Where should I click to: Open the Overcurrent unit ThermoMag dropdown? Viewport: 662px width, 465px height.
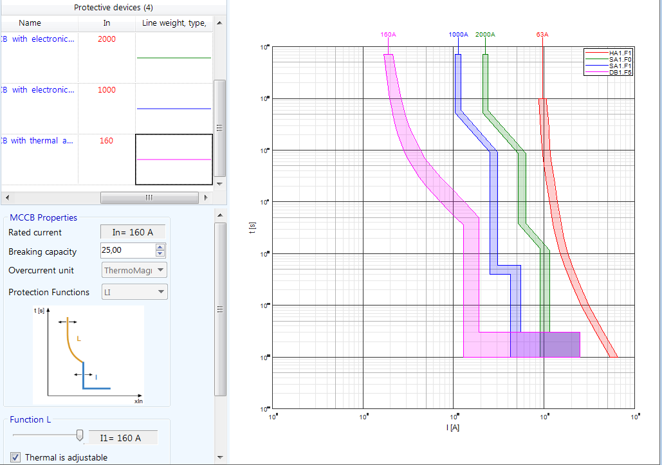tap(162, 270)
